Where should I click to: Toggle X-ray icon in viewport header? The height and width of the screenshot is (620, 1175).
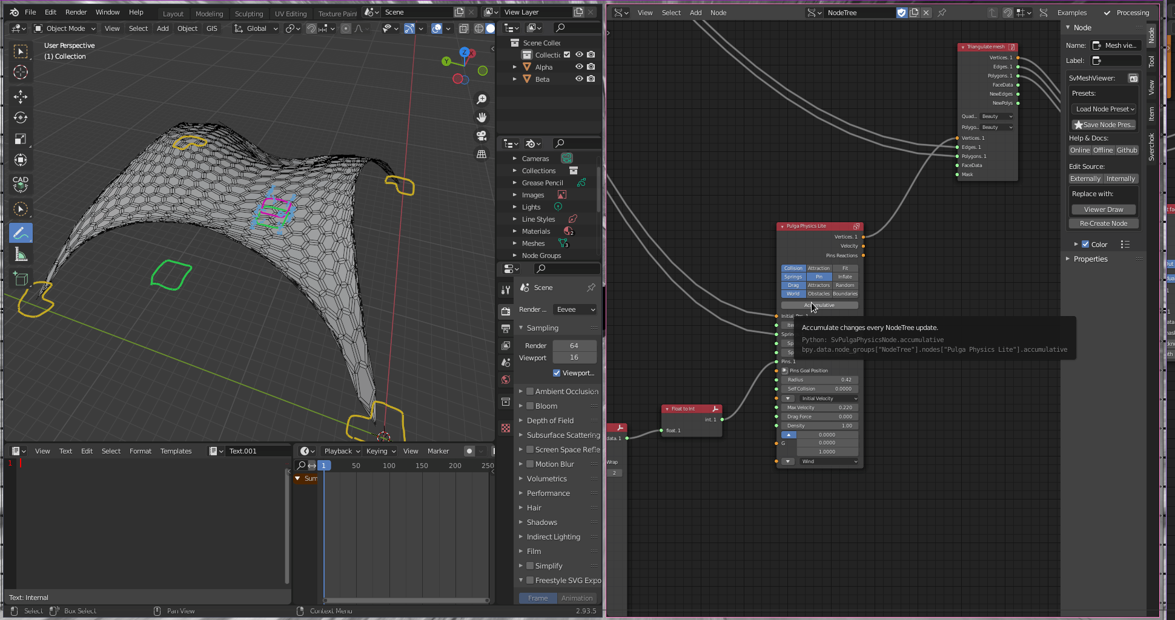coord(464,28)
